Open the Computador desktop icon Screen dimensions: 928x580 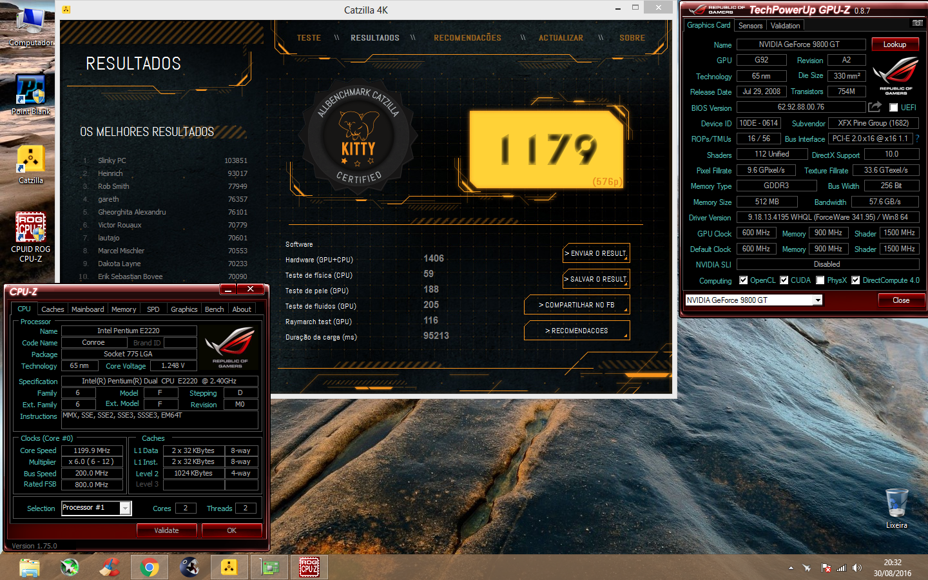pos(30,26)
